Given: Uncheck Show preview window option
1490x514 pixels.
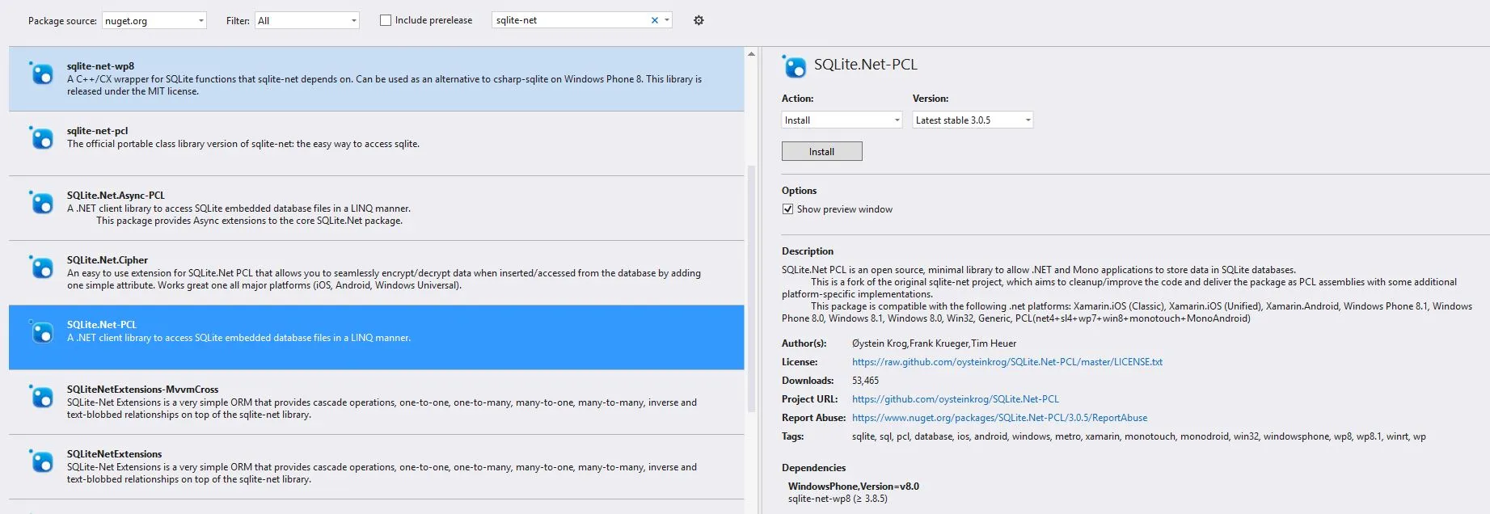Looking at the screenshot, I should click(787, 209).
